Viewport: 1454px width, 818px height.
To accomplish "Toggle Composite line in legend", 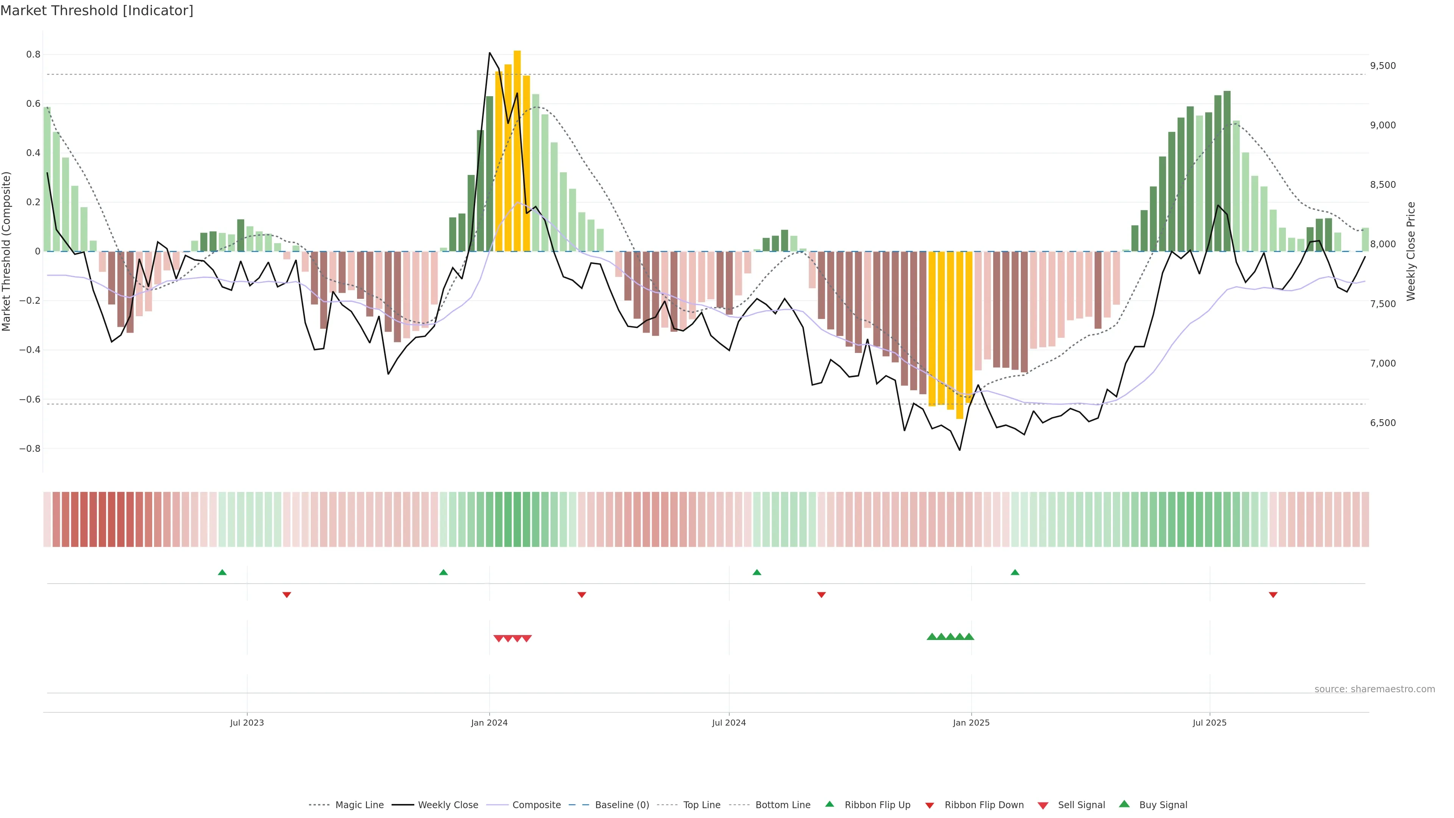I will 536,805.
